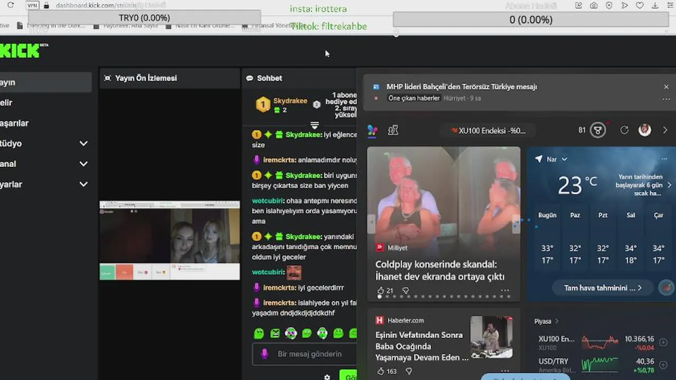Close the MHP lideri news notification
The height and width of the screenshot is (380, 676).
point(666,87)
